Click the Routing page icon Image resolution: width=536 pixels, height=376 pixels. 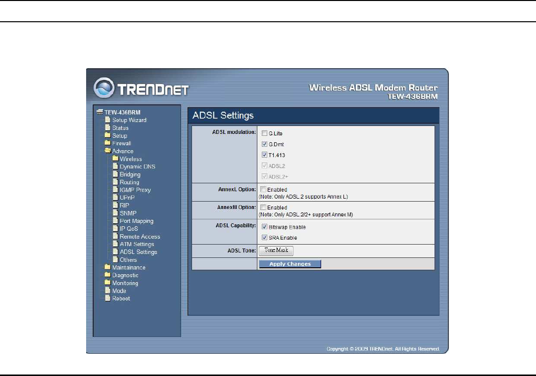tap(115, 181)
